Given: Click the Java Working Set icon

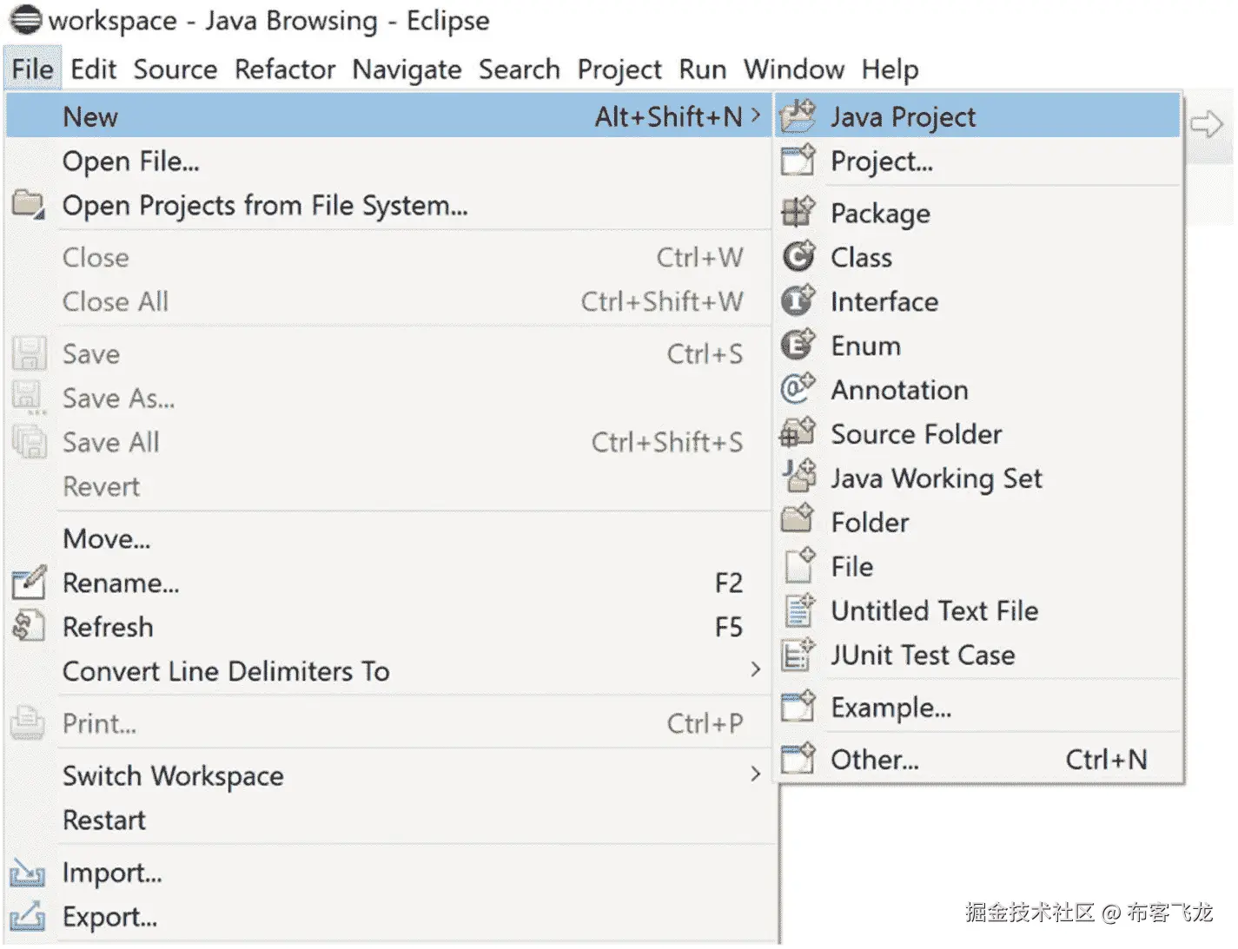Looking at the screenshot, I should [x=798, y=478].
